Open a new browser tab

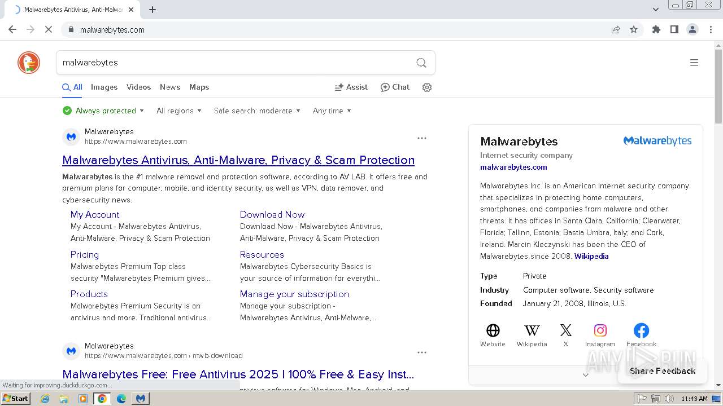click(x=153, y=10)
